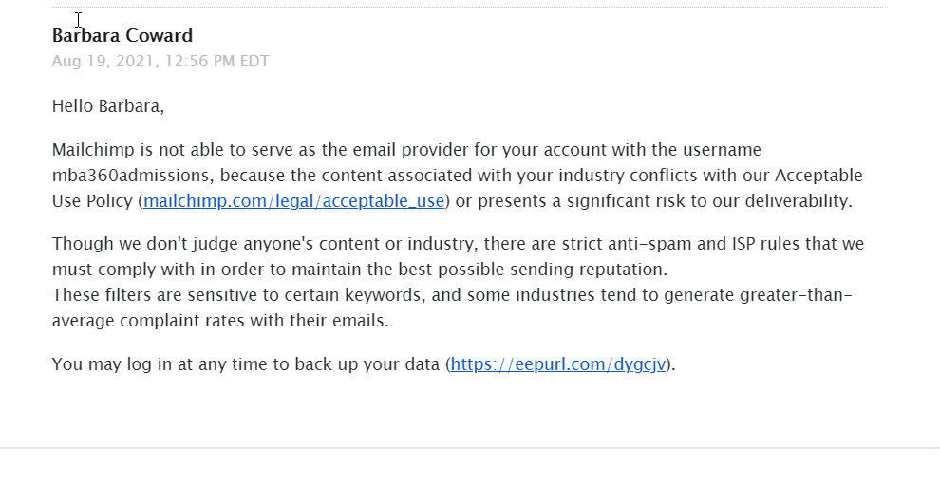Click the sentence beginning These filters are sensitive

tap(452, 307)
